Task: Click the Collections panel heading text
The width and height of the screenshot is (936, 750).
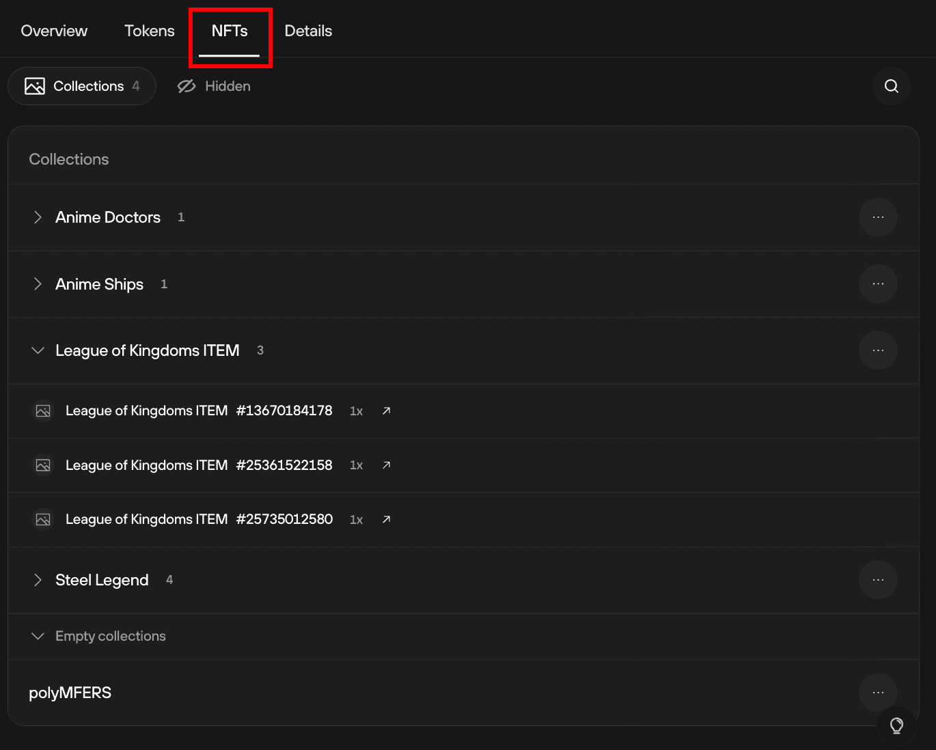Action: (x=69, y=159)
